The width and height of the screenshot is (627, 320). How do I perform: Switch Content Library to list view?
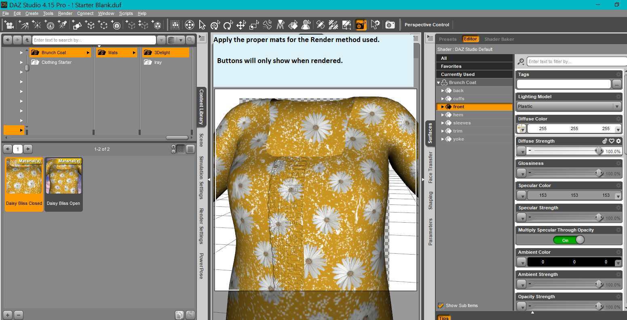coord(190,149)
